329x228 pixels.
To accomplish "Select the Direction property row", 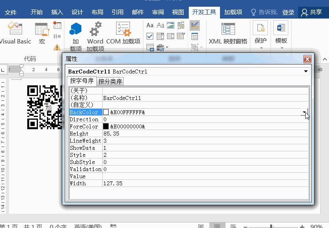I will (x=189, y=119).
